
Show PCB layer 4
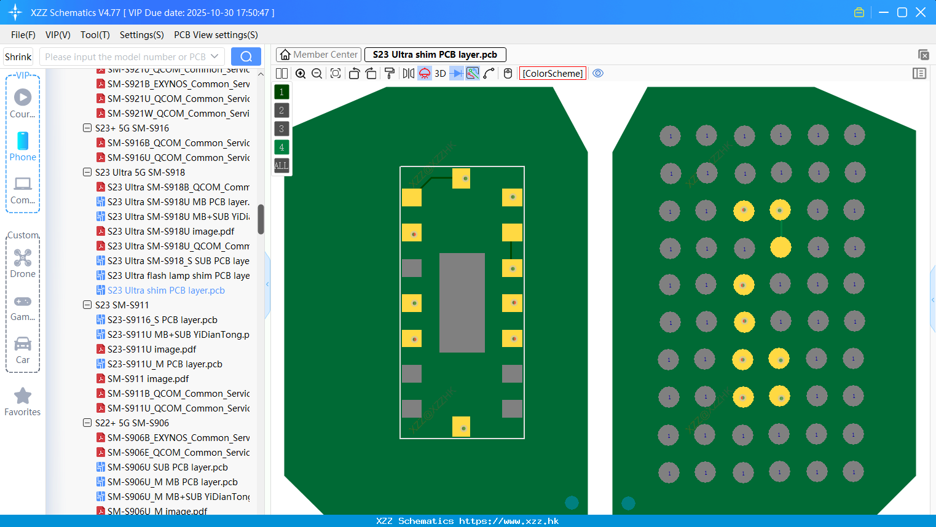(281, 147)
